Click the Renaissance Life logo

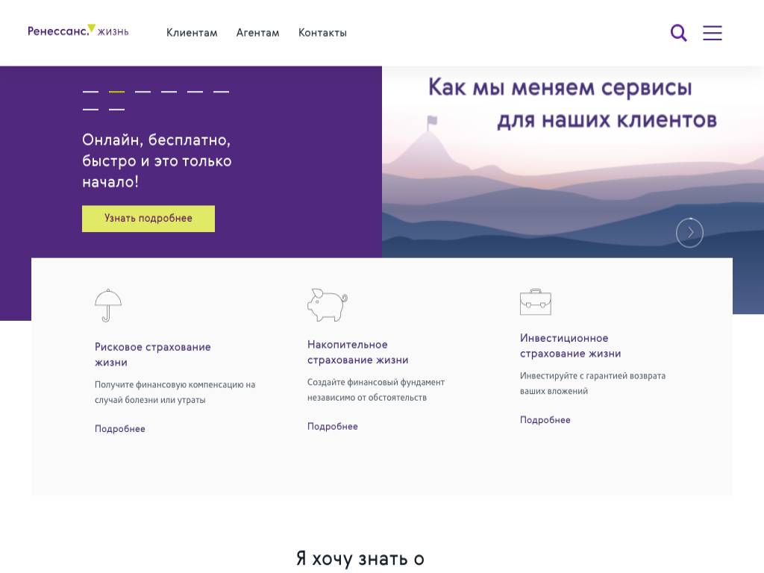coord(78,31)
